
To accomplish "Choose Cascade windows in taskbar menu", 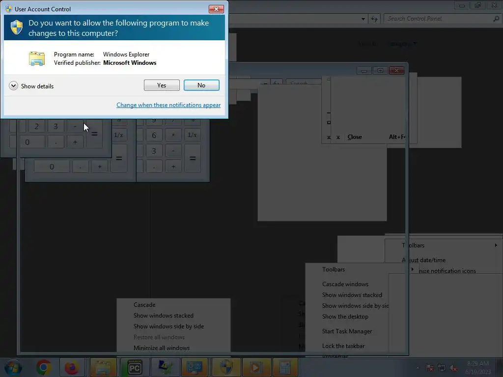I will coord(345,284).
